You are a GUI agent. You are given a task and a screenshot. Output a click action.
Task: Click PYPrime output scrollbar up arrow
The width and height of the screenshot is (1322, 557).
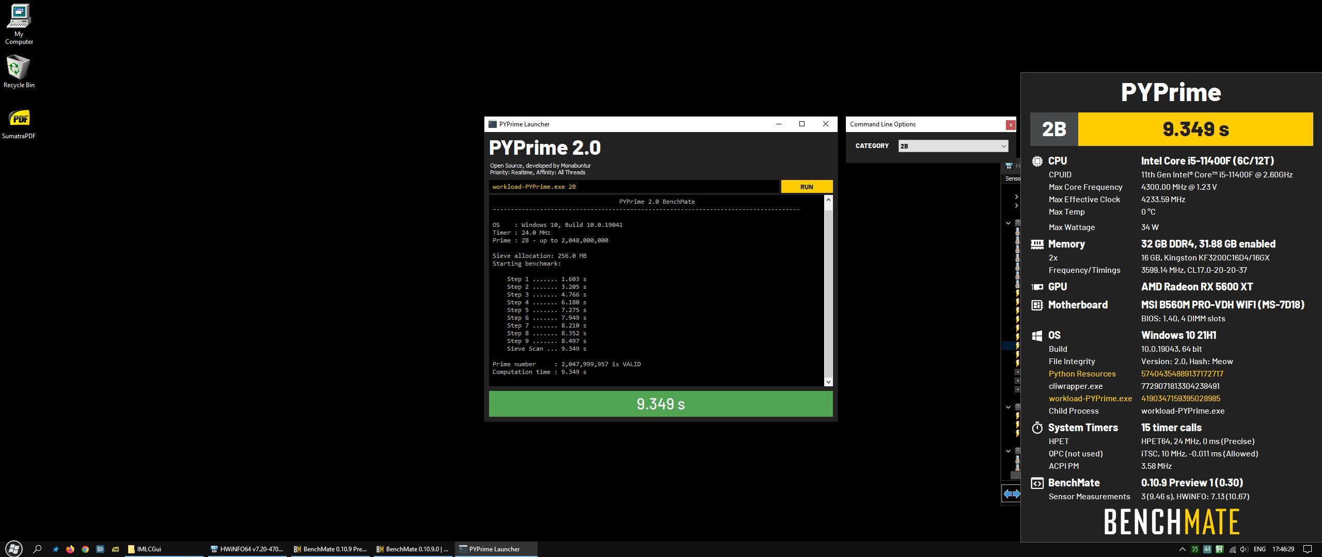[828, 200]
